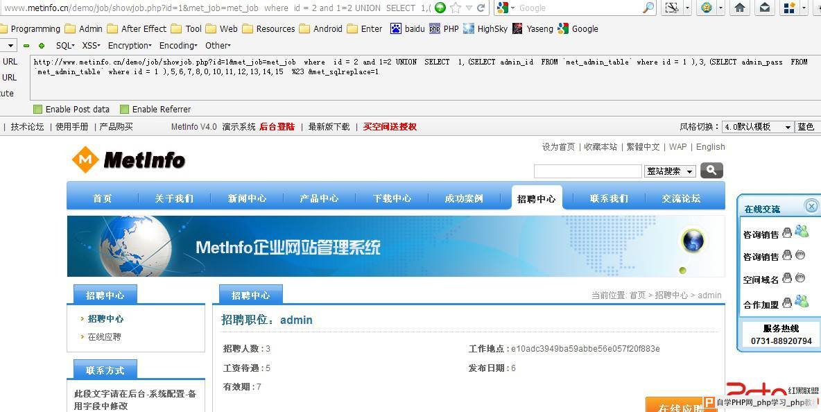The height and width of the screenshot is (412, 821).
Task: Open 首页 navigation tab
Action: pyautogui.click(x=103, y=198)
